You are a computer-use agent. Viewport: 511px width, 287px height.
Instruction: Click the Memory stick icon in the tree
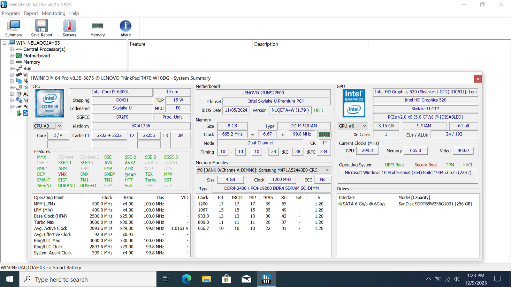pos(19,62)
